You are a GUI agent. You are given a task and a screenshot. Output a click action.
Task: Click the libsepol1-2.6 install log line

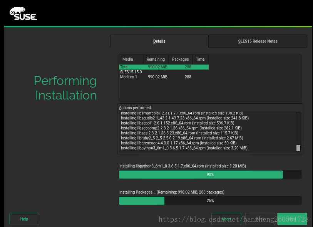coord(177,123)
